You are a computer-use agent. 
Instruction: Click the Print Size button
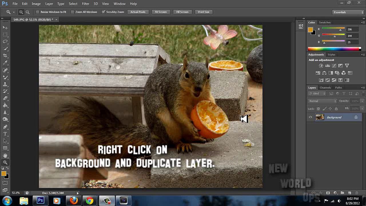pos(204,12)
